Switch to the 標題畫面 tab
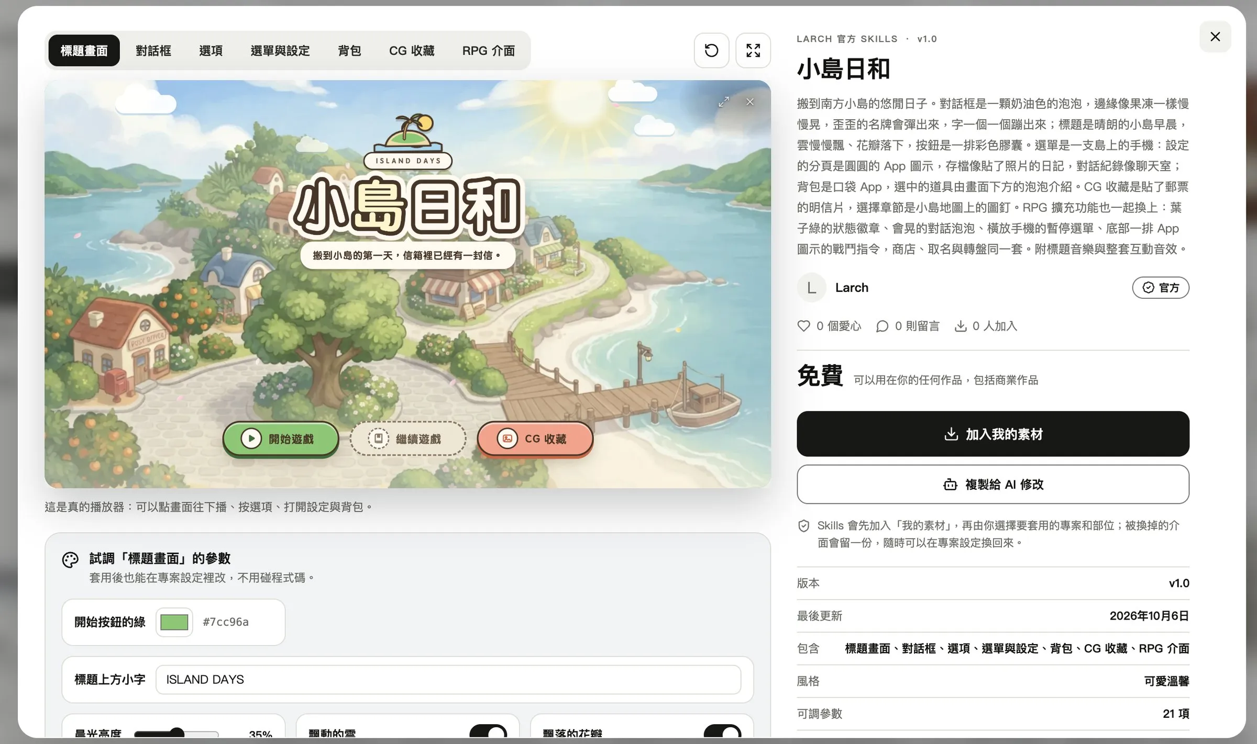The width and height of the screenshot is (1257, 744). click(84, 50)
